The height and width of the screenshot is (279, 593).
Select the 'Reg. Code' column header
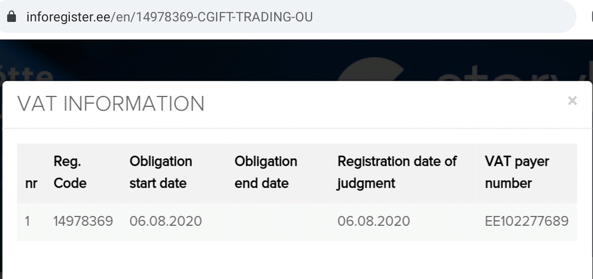point(70,173)
